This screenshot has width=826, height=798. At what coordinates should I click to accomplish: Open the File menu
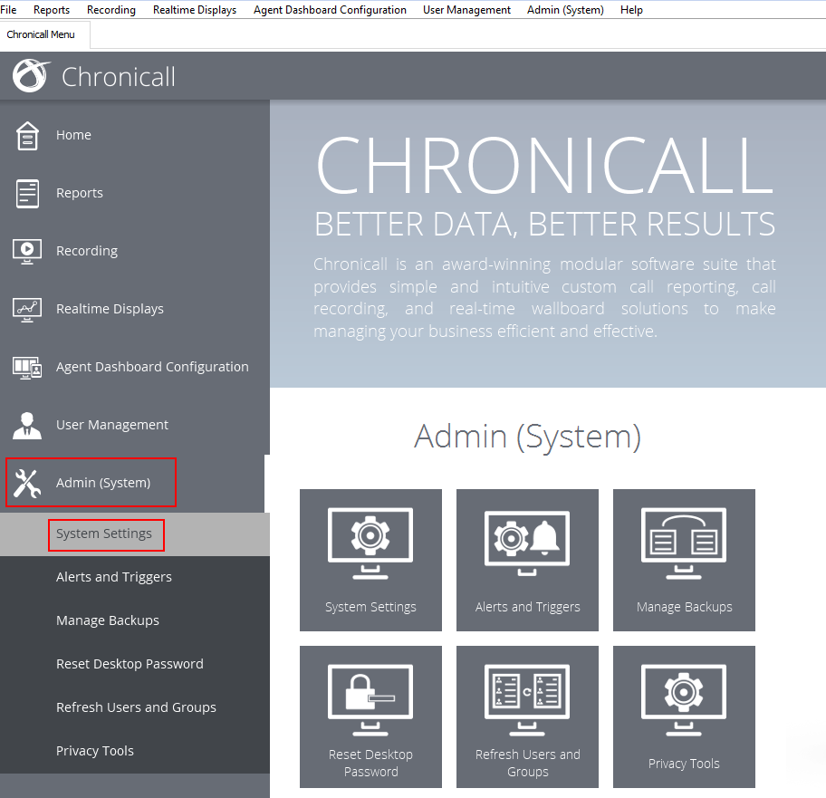tap(8, 9)
